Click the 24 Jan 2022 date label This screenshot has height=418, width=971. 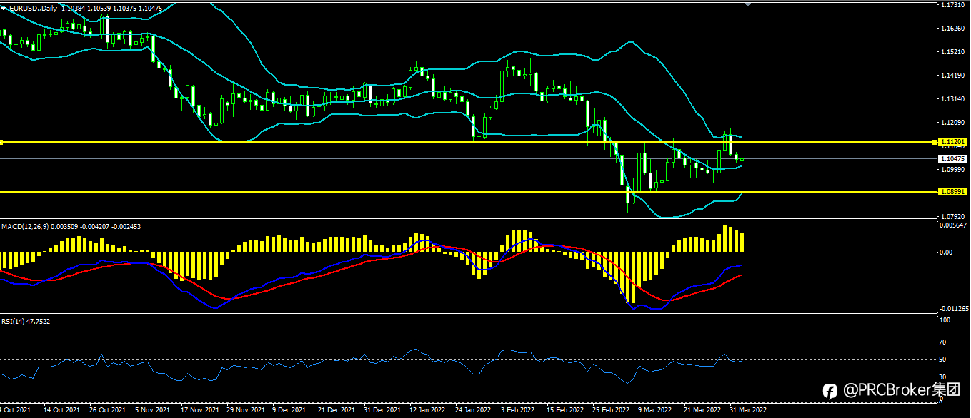click(x=473, y=410)
